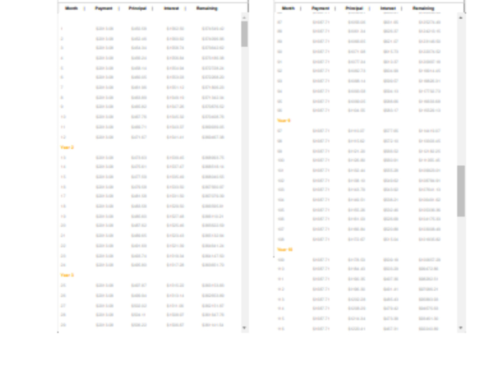
Task: Click month 97 under Year 9
Action: pyautogui.click(x=280, y=130)
